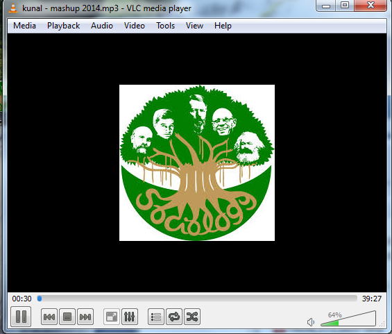
Task: Skip to the next track
Action: click(85, 317)
